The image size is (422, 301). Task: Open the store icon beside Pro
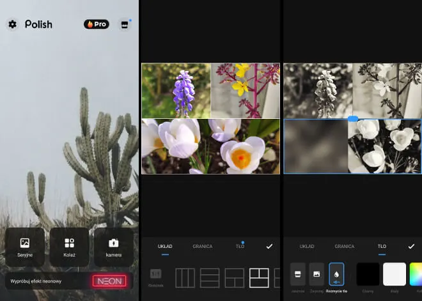point(124,24)
